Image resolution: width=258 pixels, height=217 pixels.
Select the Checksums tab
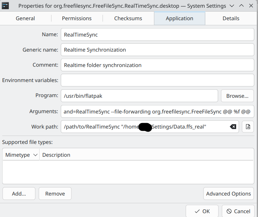tap(128, 18)
